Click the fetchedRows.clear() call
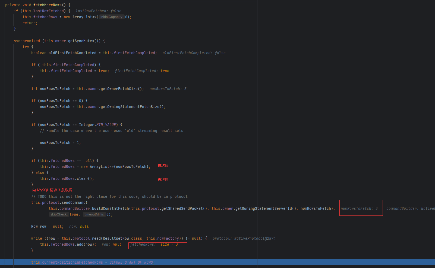This screenshot has height=268, width=435. [67, 178]
